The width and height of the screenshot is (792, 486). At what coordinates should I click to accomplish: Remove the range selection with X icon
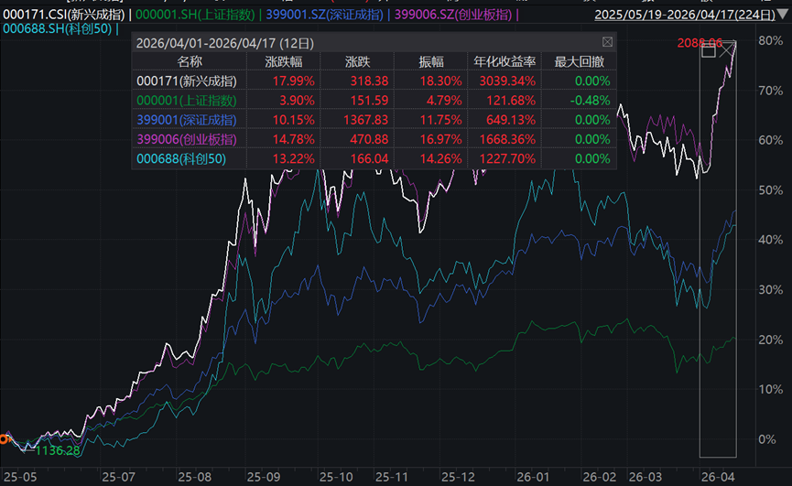coord(727,51)
